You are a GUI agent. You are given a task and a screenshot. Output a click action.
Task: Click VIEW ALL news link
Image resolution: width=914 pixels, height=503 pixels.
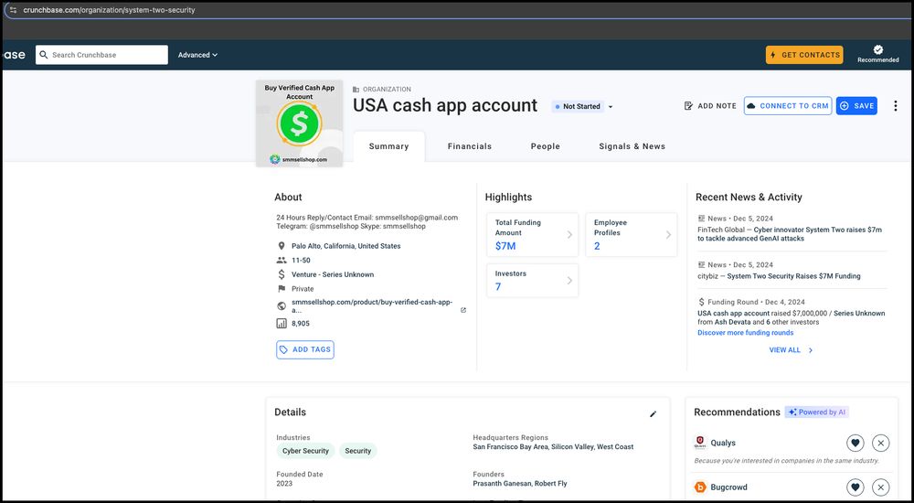[784, 350]
